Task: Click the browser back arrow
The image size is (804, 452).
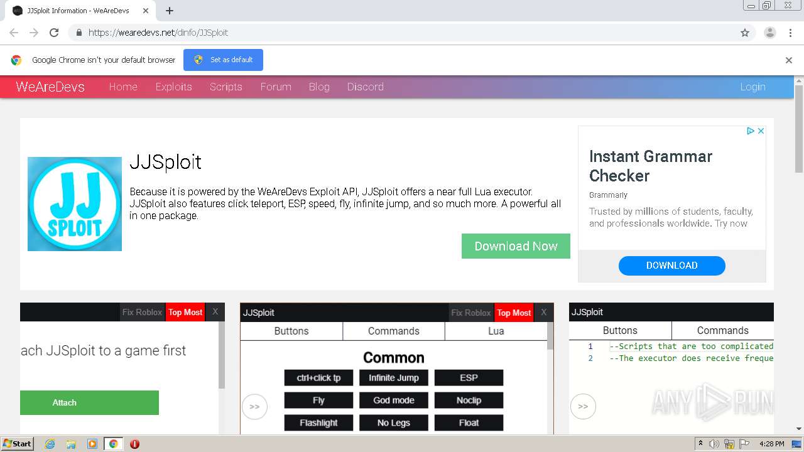Action: 14,33
